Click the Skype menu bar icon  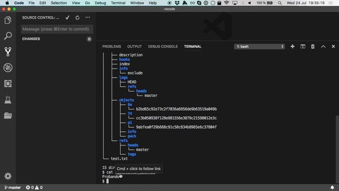(x=199, y=3)
